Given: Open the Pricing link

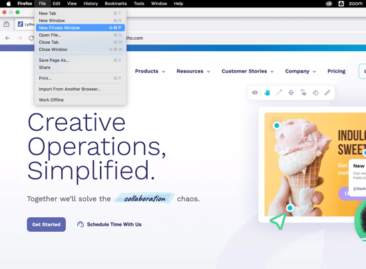Looking at the screenshot, I should click(x=336, y=71).
